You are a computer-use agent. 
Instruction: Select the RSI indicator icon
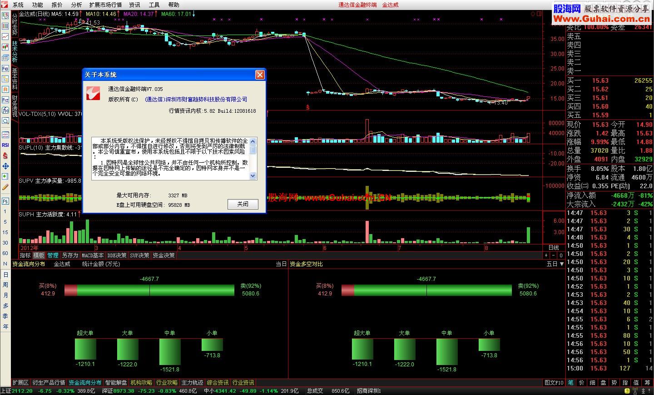[5, 145]
